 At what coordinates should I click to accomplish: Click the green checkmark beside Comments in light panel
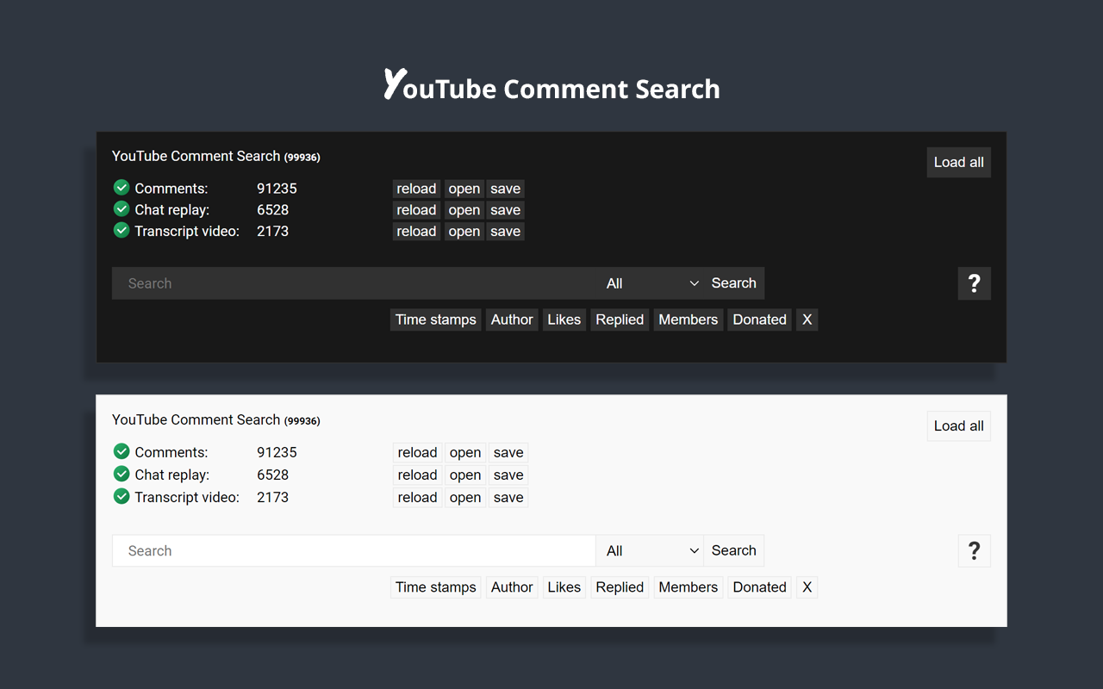[x=121, y=450]
